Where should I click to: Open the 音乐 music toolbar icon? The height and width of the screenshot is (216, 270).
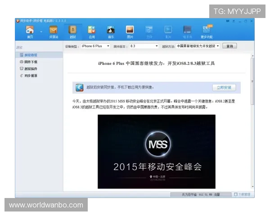(x=111, y=32)
